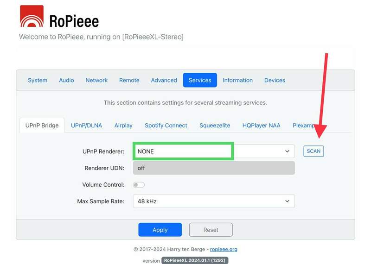This screenshot has width=371, height=264.
Task: Open the Squeezelite service tab
Action: 215,125
